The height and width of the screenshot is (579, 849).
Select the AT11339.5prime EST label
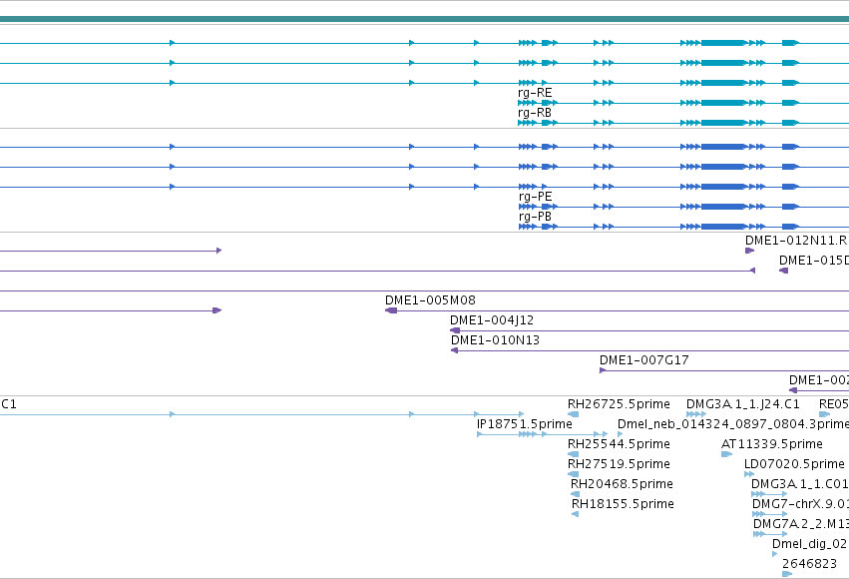click(771, 444)
